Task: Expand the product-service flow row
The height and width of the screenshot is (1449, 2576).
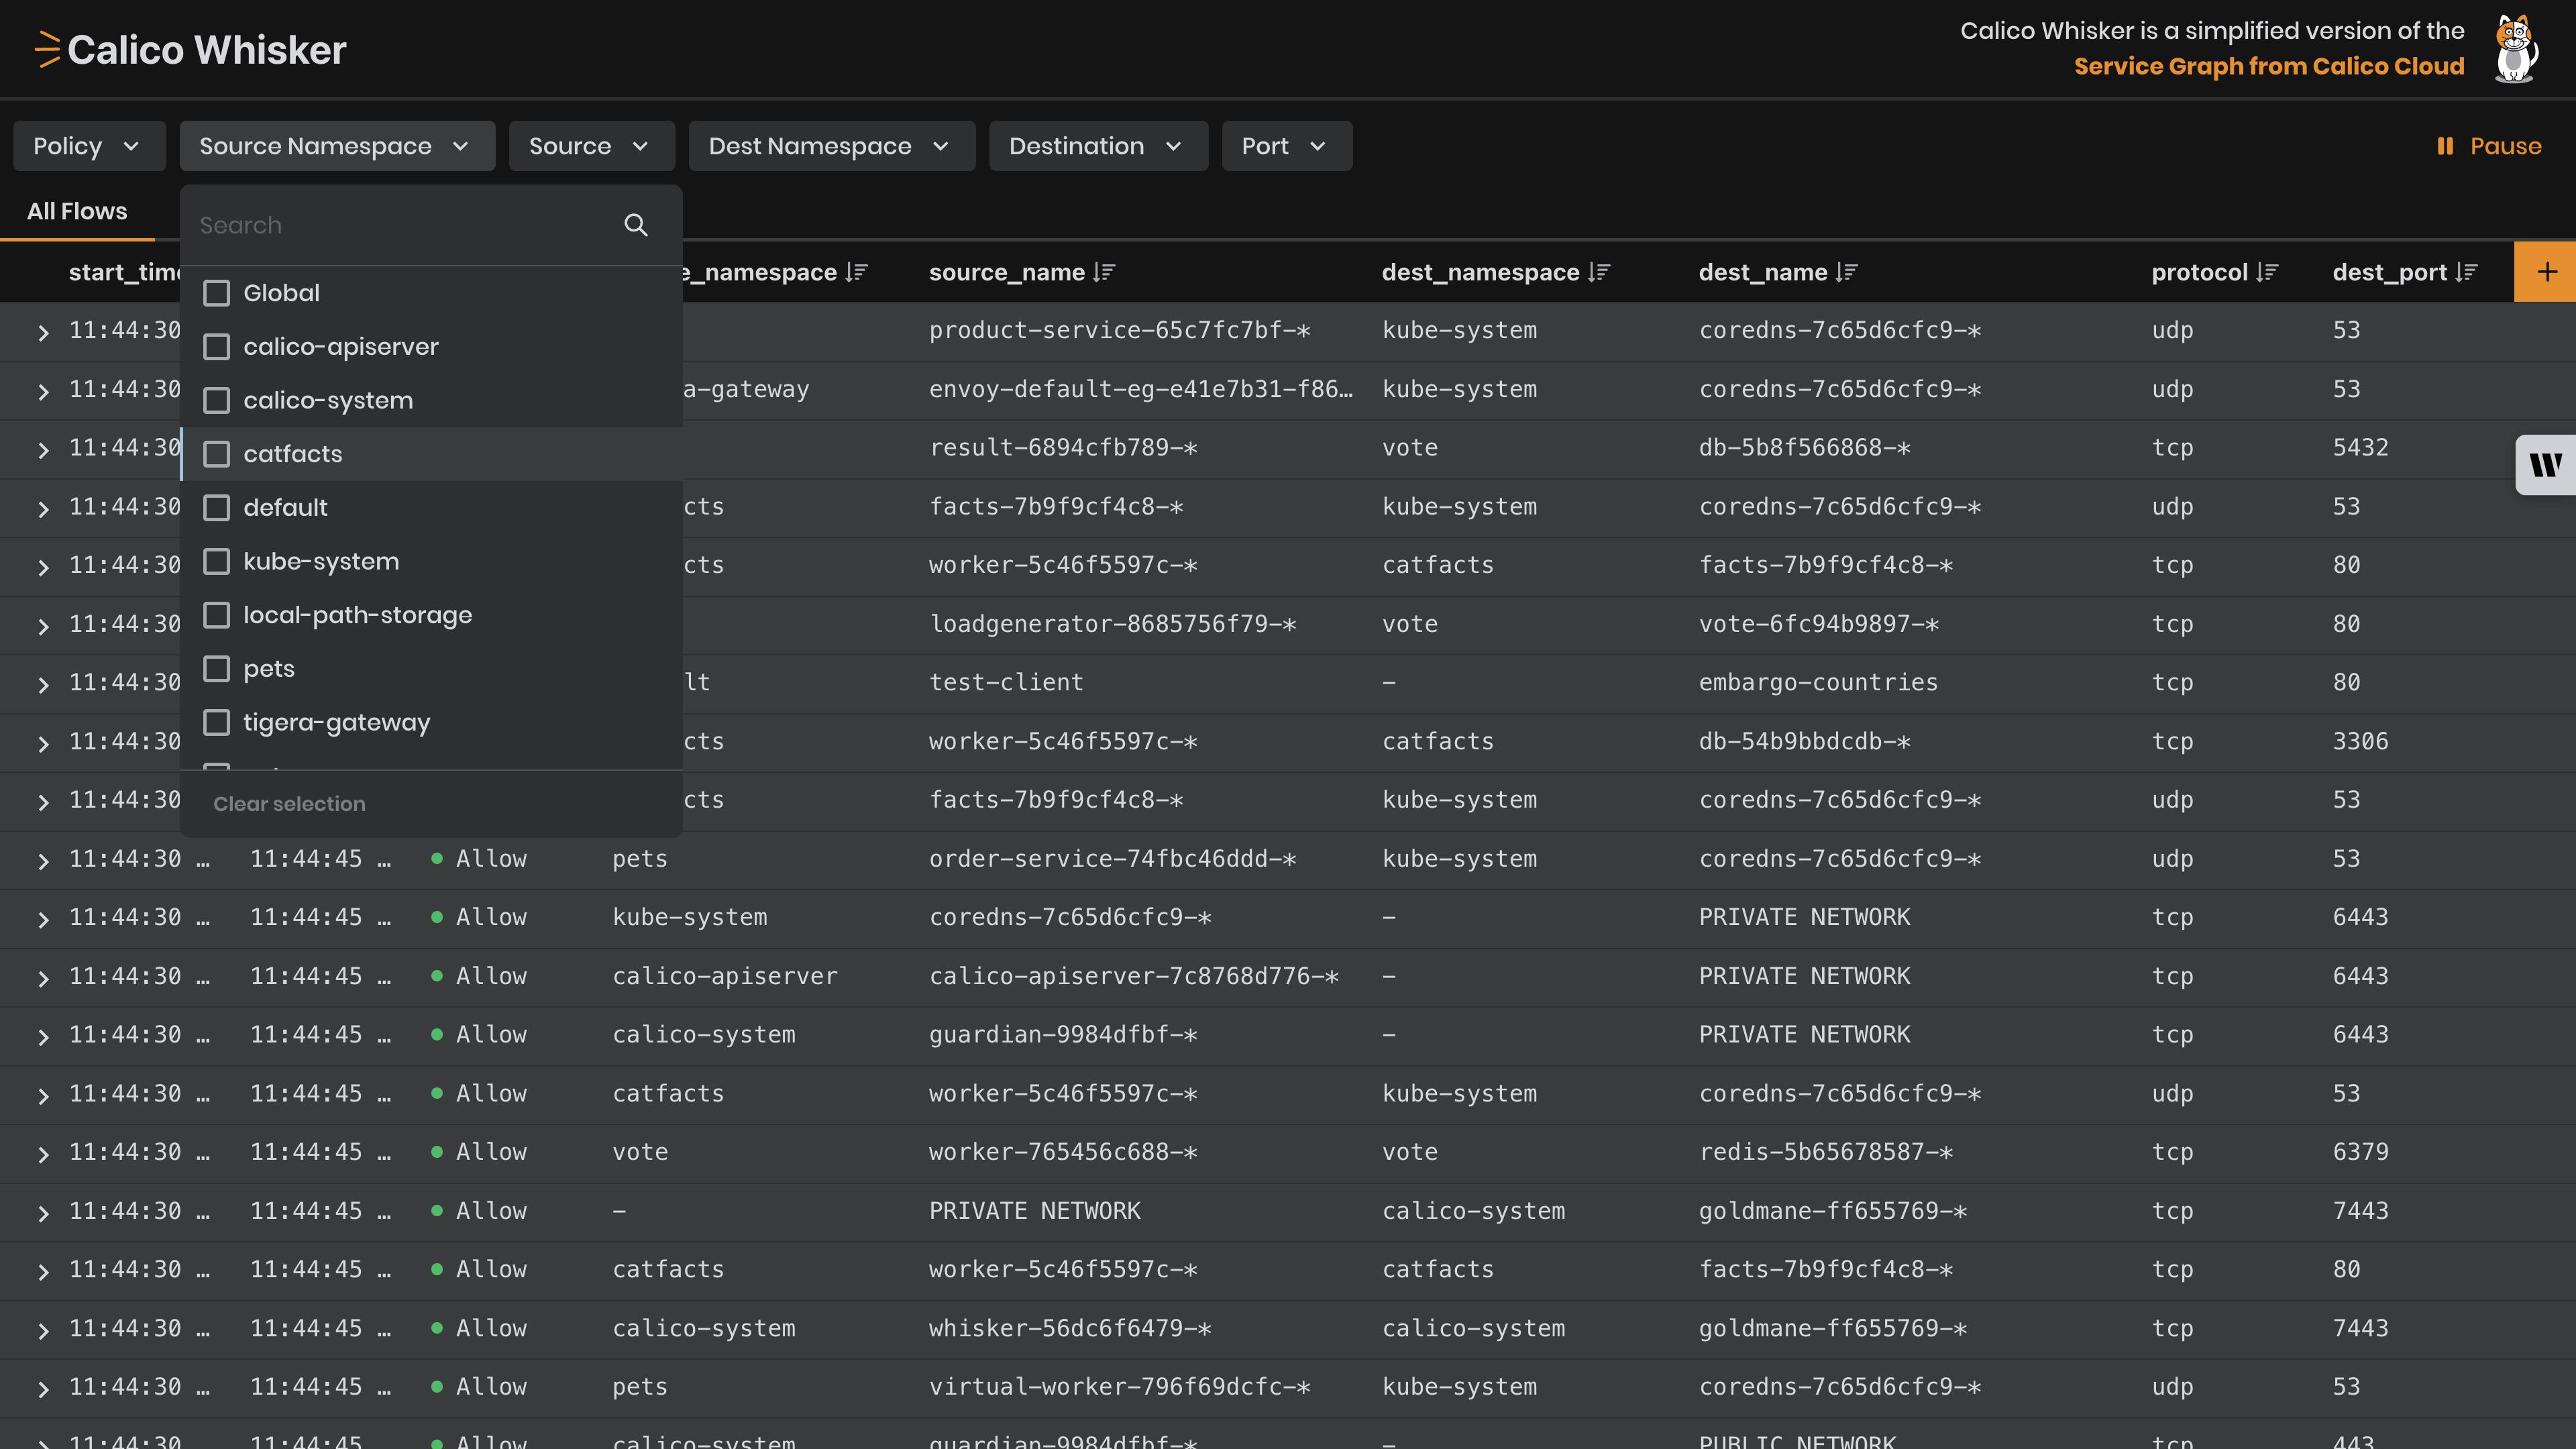Action: pyautogui.click(x=43, y=332)
